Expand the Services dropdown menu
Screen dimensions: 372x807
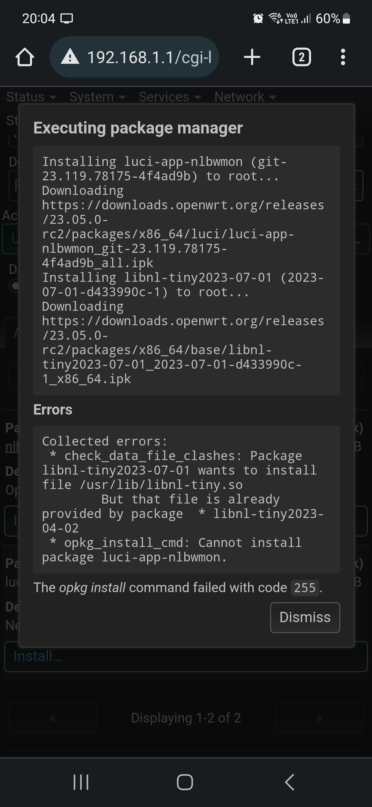[170, 97]
